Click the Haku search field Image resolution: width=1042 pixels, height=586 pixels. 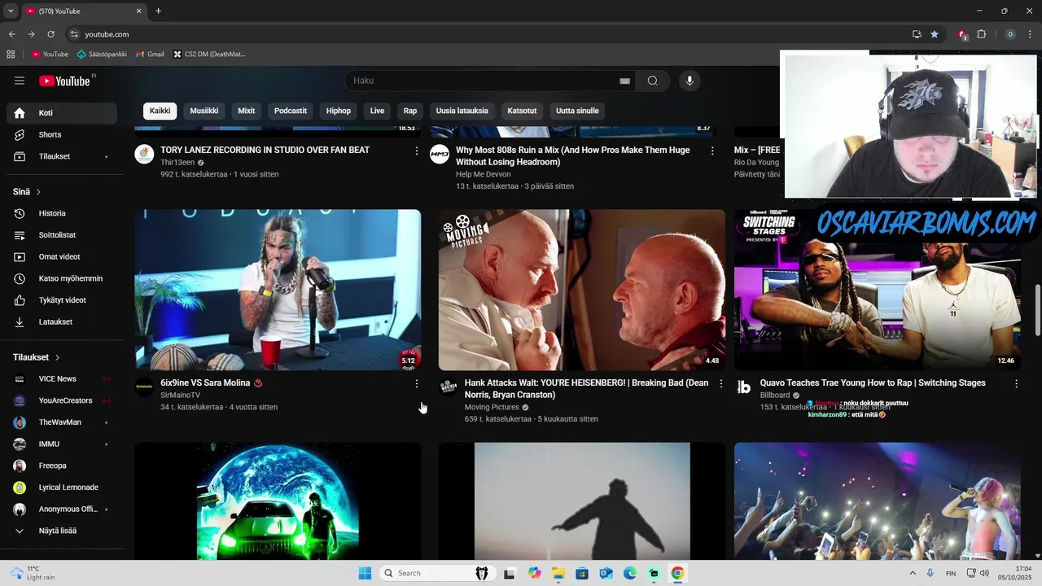(484, 81)
